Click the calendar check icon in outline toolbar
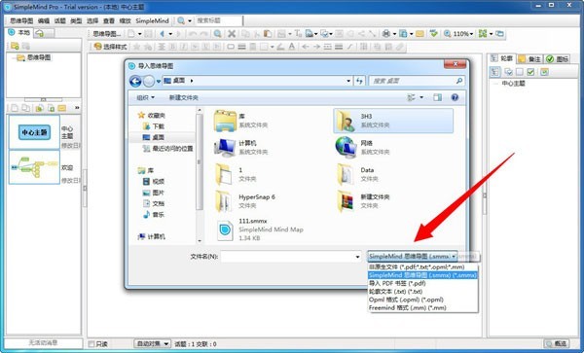 coord(544,72)
